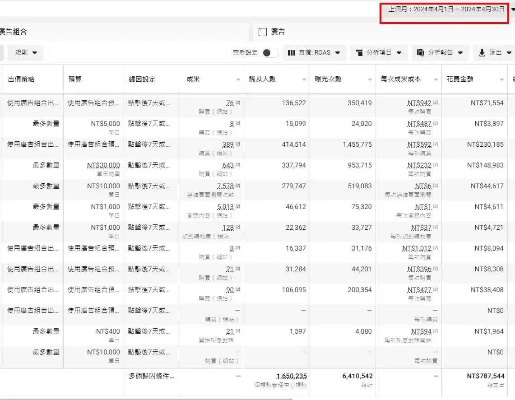The width and height of the screenshot is (515, 400).
Task: Click the result value 643 purchases
Action: pos(227,165)
